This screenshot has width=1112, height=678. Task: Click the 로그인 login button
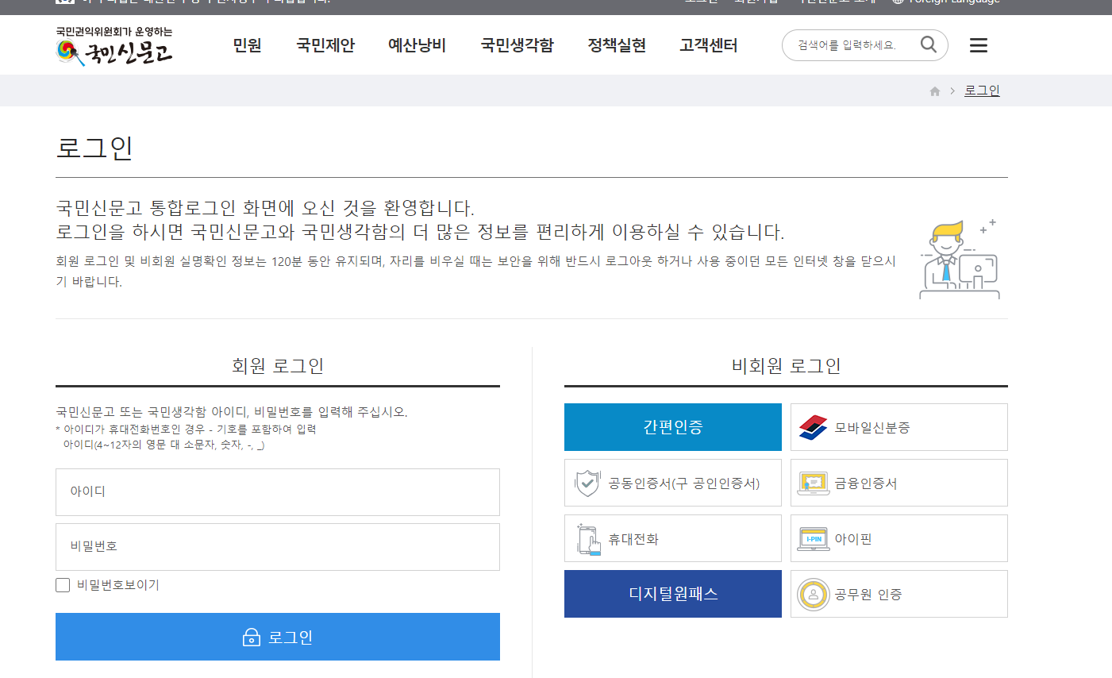point(277,636)
